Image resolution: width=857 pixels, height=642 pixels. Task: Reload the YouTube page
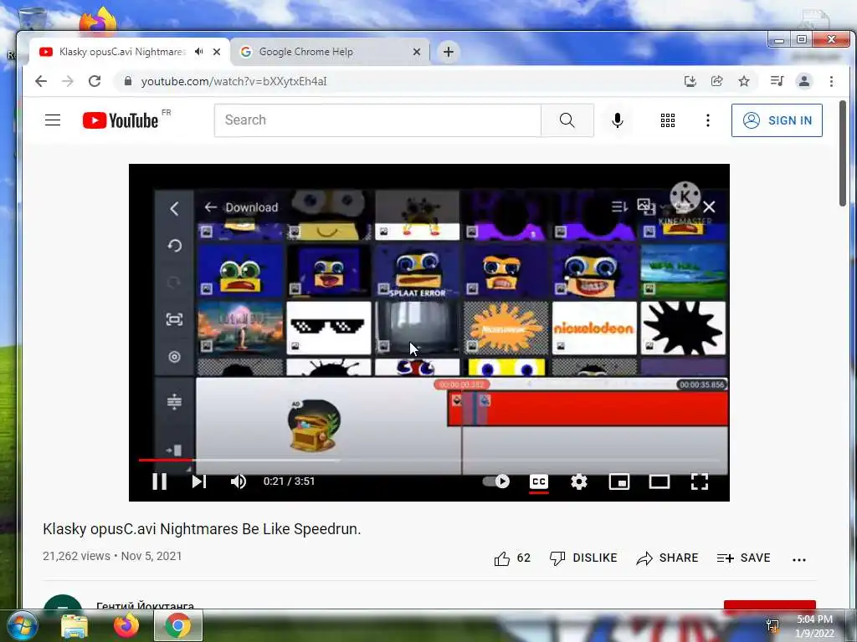(x=95, y=81)
